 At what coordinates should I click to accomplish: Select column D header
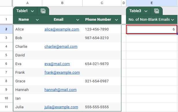(124, 3)
